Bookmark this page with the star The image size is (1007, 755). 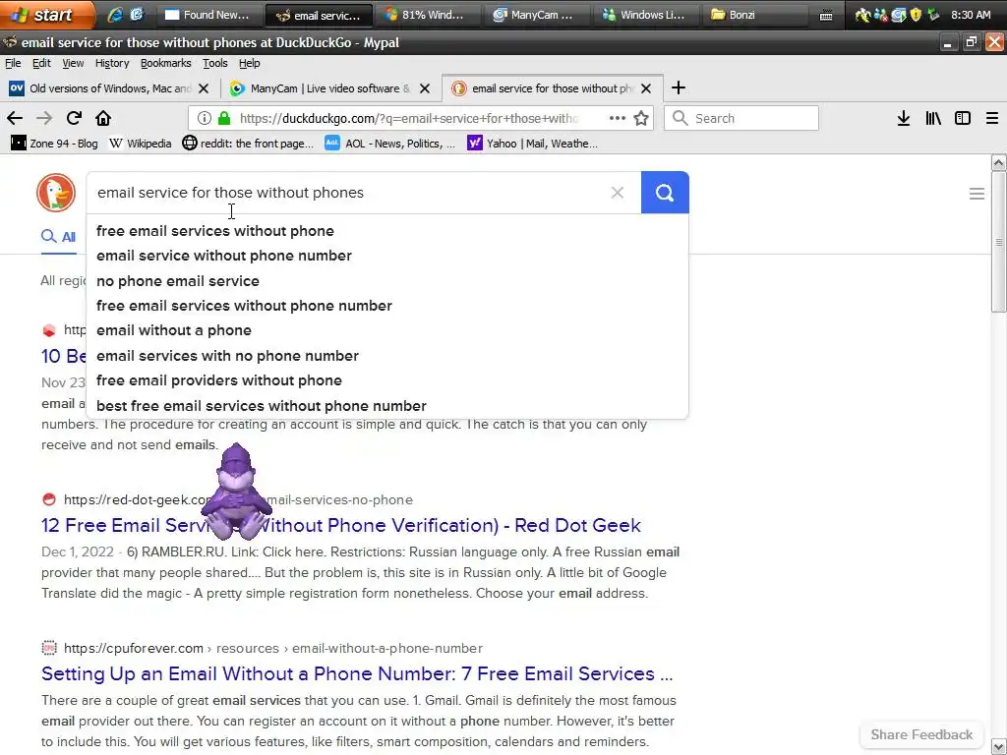coord(641,118)
